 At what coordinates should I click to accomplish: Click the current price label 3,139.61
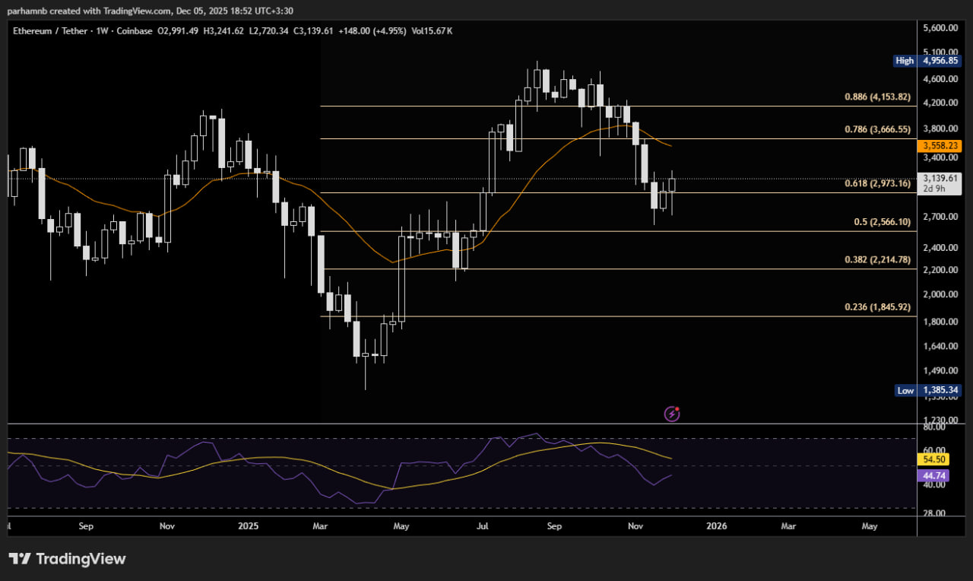point(938,178)
